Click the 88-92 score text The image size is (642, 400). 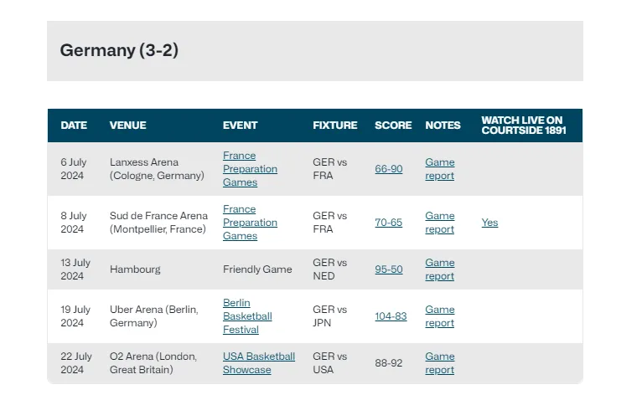(x=388, y=363)
